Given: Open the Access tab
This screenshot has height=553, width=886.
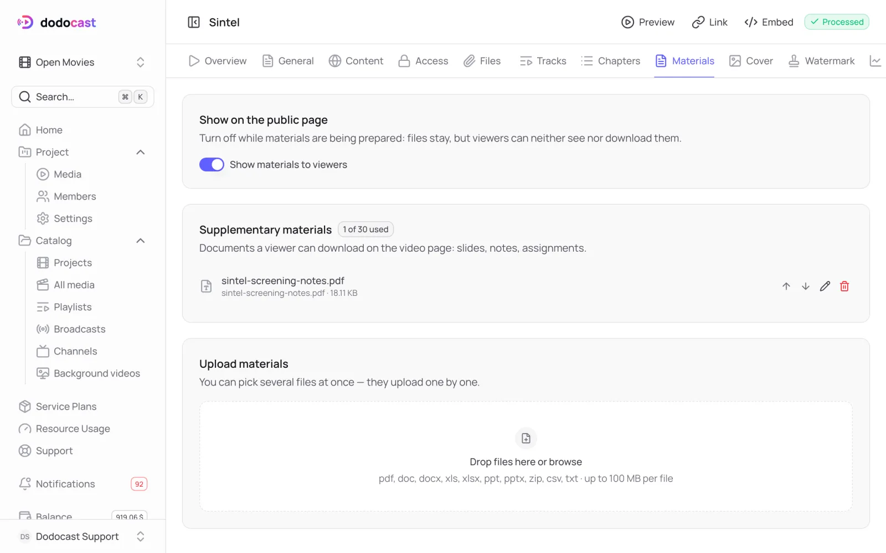Looking at the screenshot, I should tap(424, 61).
